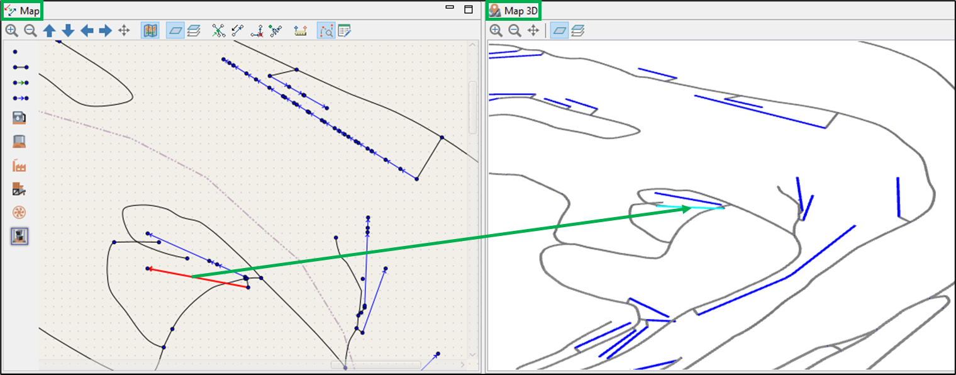Maximize the Map panel
Screen dimensions: 956x375
tap(468, 9)
